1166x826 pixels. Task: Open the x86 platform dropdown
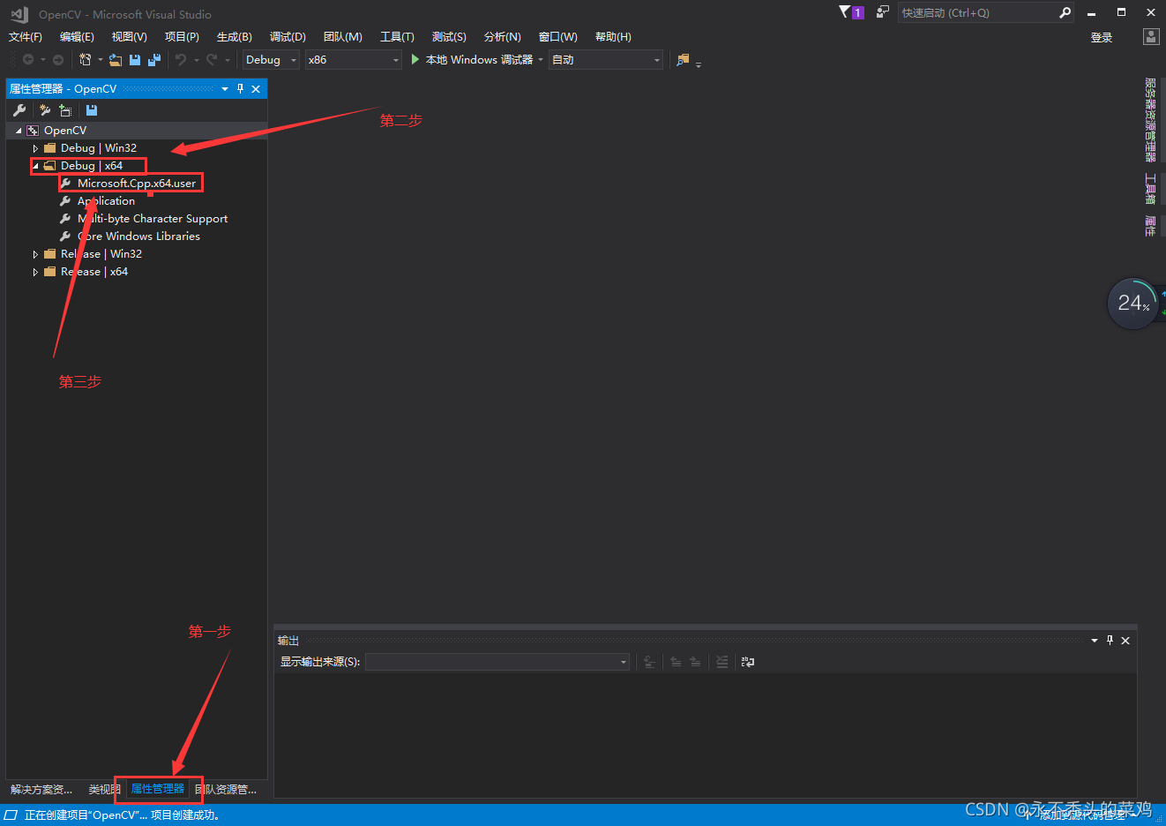point(354,60)
